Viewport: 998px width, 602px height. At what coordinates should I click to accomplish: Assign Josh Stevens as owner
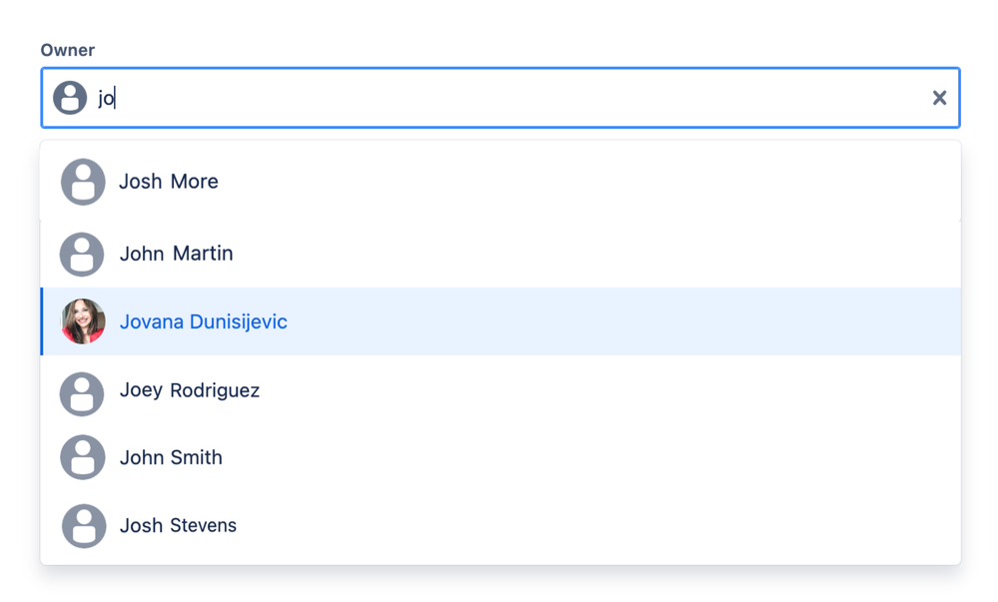click(x=178, y=526)
